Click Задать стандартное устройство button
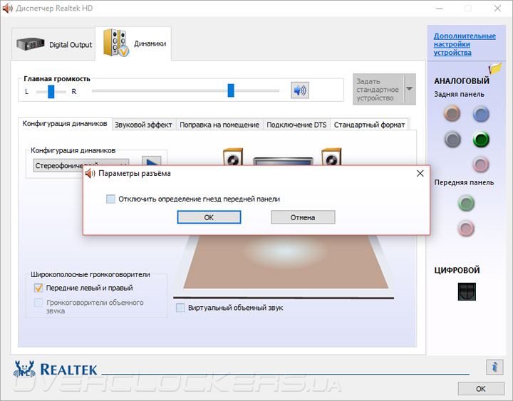Screen dimensions: 513x401 378,89
